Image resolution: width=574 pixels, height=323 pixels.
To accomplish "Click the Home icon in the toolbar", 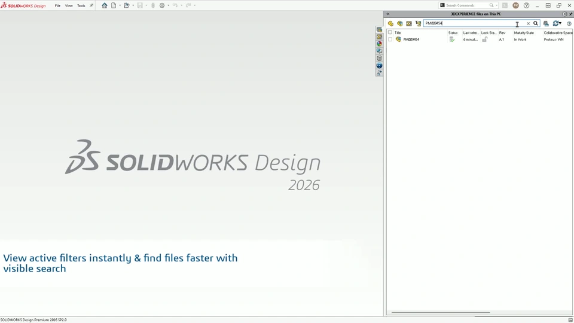I will coord(104,5).
